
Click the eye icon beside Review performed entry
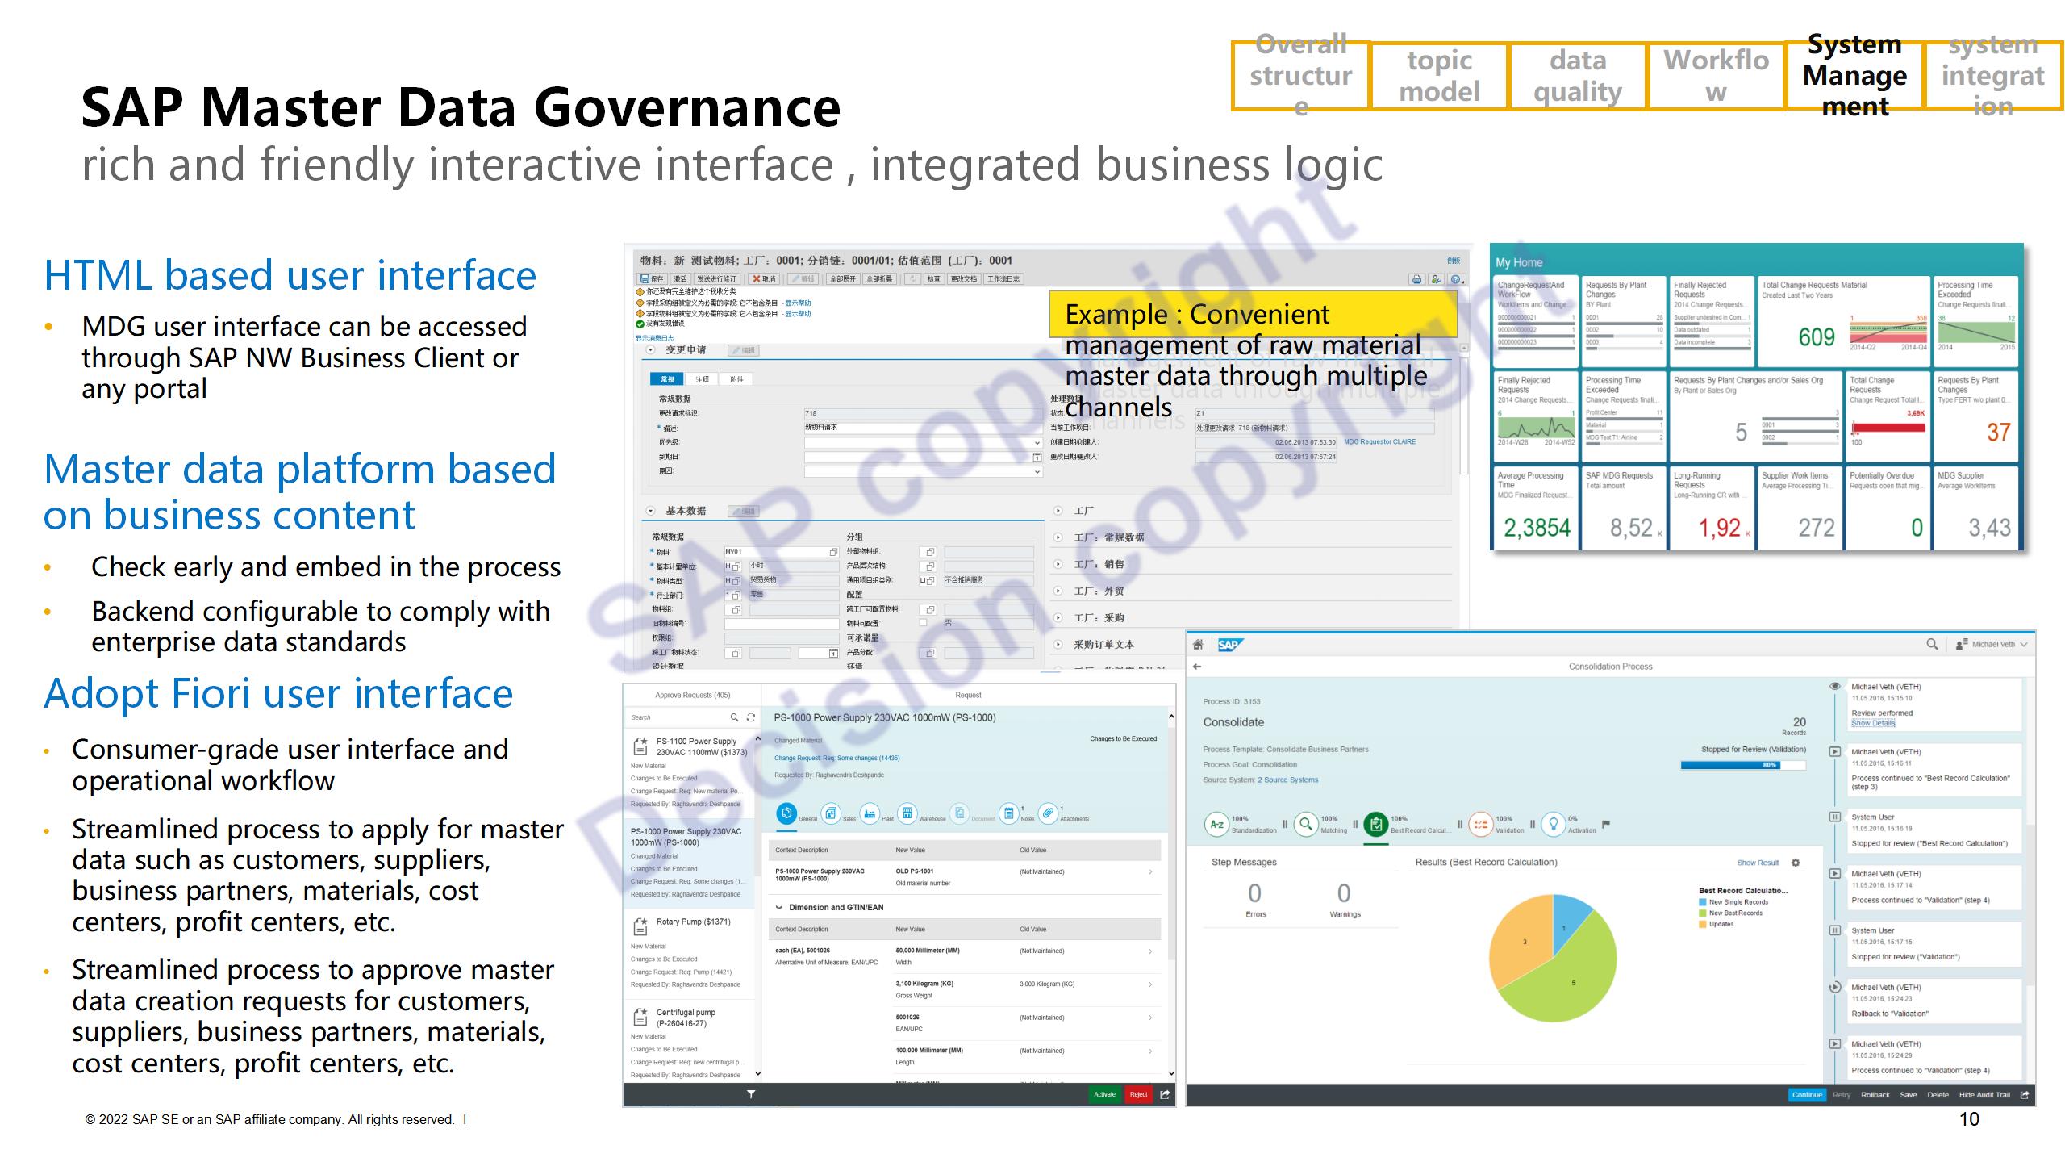pos(1835,687)
